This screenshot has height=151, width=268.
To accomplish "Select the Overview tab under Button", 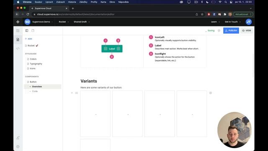I will point(43,87).
